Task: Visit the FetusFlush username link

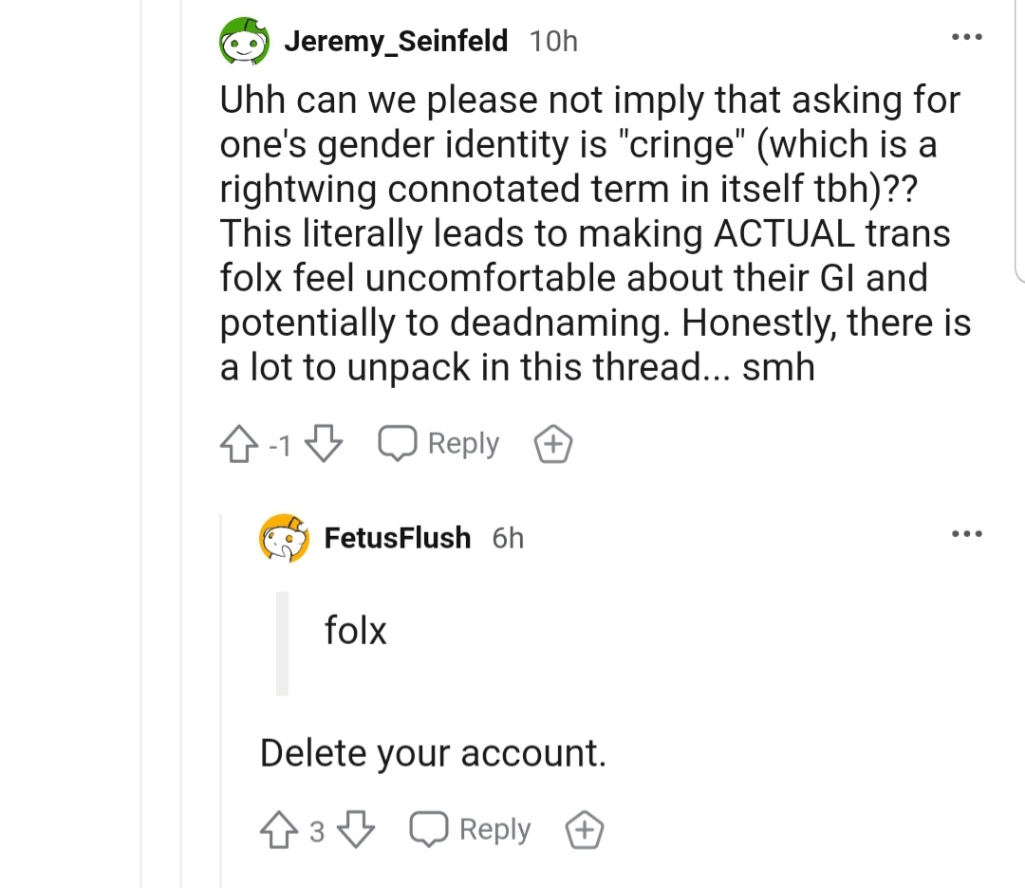Action: coord(398,539)
